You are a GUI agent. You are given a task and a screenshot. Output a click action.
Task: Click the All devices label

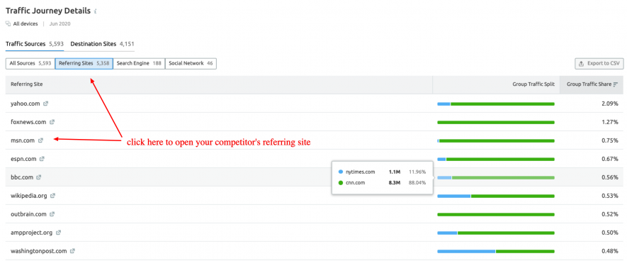[x=26, y=23]
